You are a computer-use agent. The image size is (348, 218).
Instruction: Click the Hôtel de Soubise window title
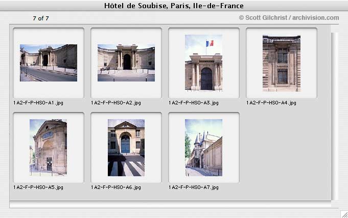click(174, 6)
